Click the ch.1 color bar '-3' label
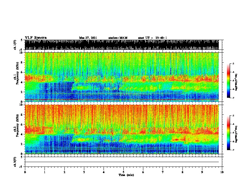This screenshot has height=193, width=250. pos(233,64)
